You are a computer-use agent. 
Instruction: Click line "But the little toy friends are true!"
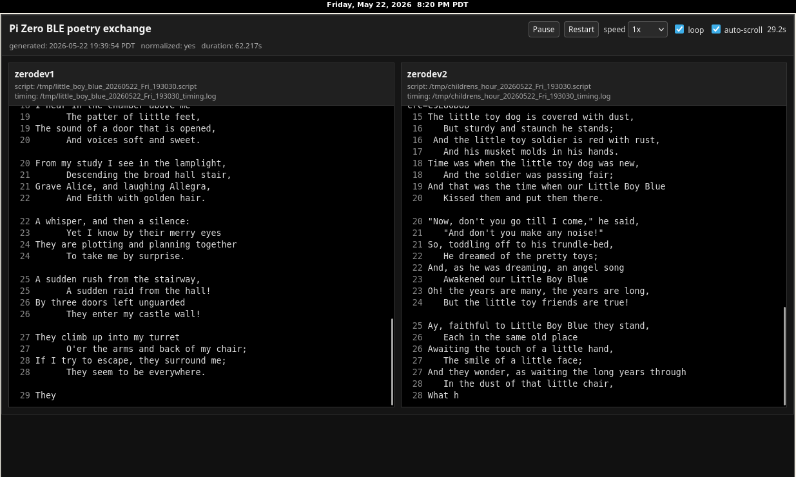coord(536,302)
